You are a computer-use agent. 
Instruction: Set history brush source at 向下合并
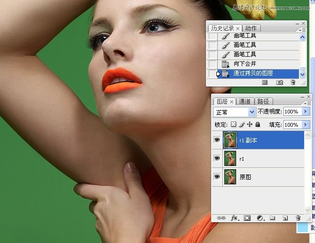[x=213, y=64]
